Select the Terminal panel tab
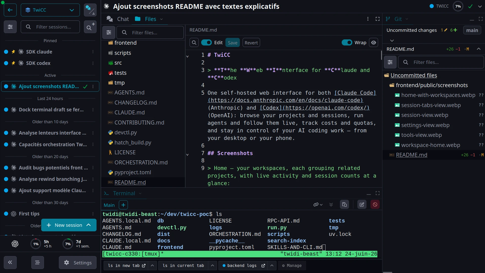Viewport: 485px width, 273px height. click(120, 193)
